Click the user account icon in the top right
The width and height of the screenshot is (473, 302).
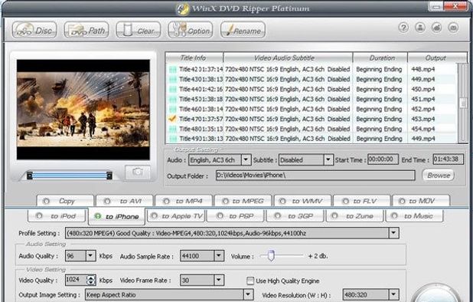(420, 28)
